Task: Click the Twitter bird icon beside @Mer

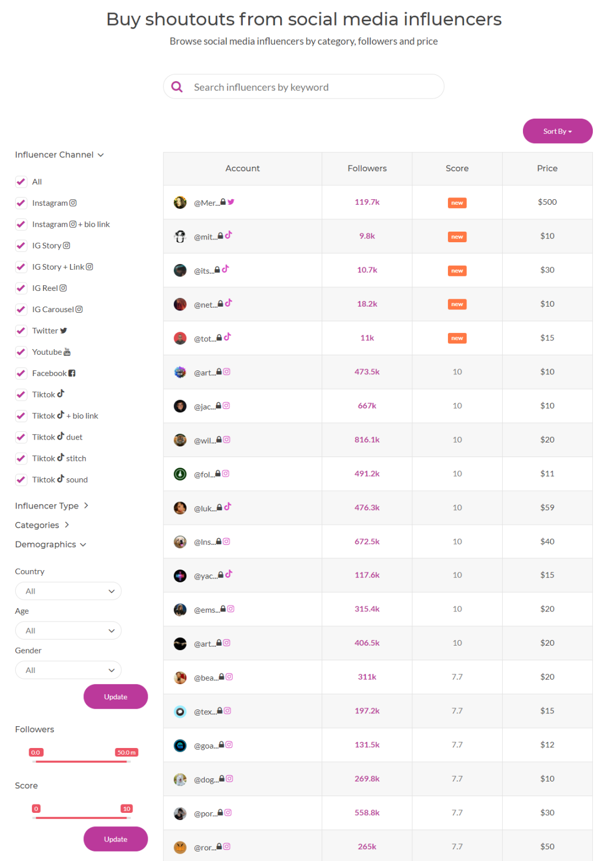Action: point(231,202)
